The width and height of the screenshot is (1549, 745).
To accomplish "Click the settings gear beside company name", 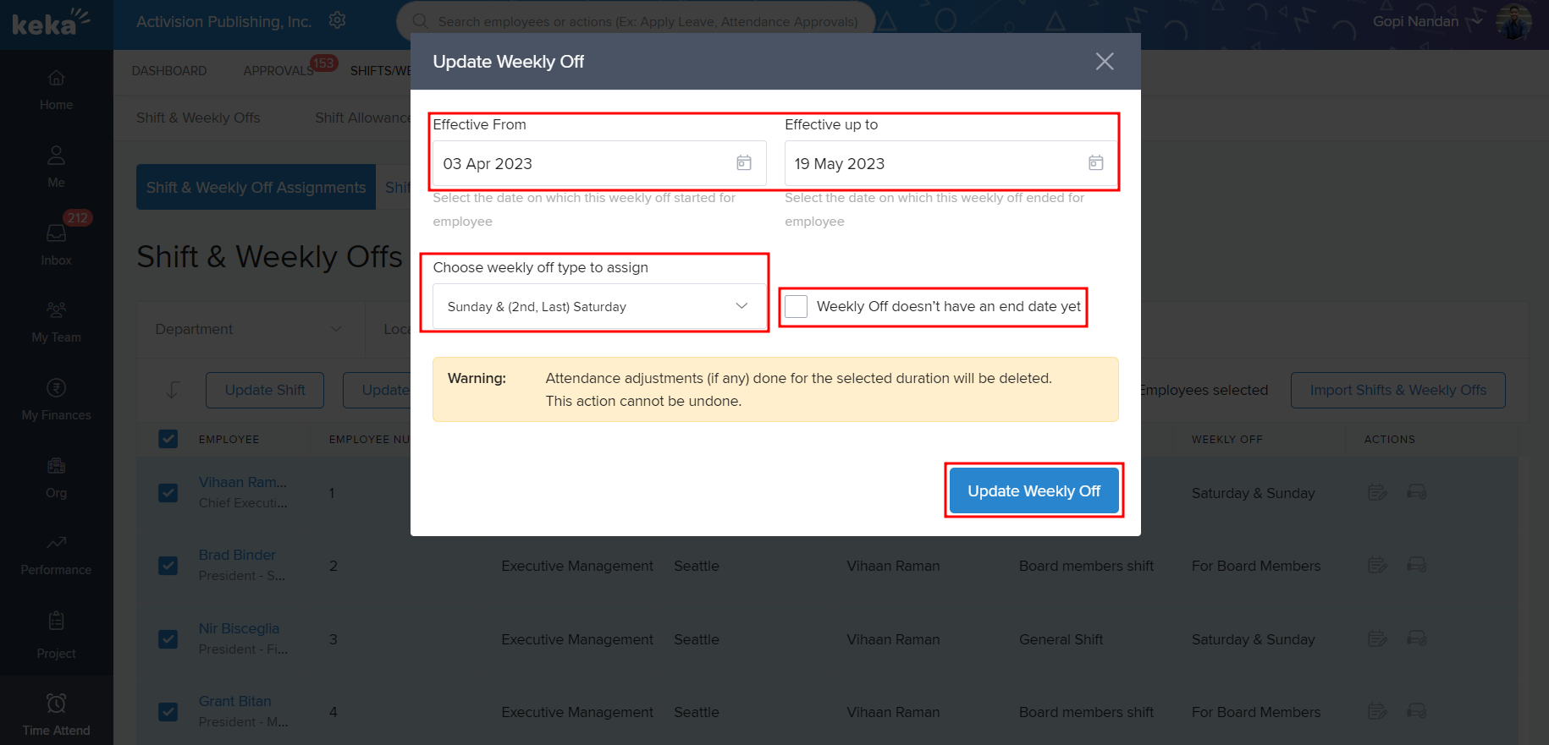I will coord(337,20).
